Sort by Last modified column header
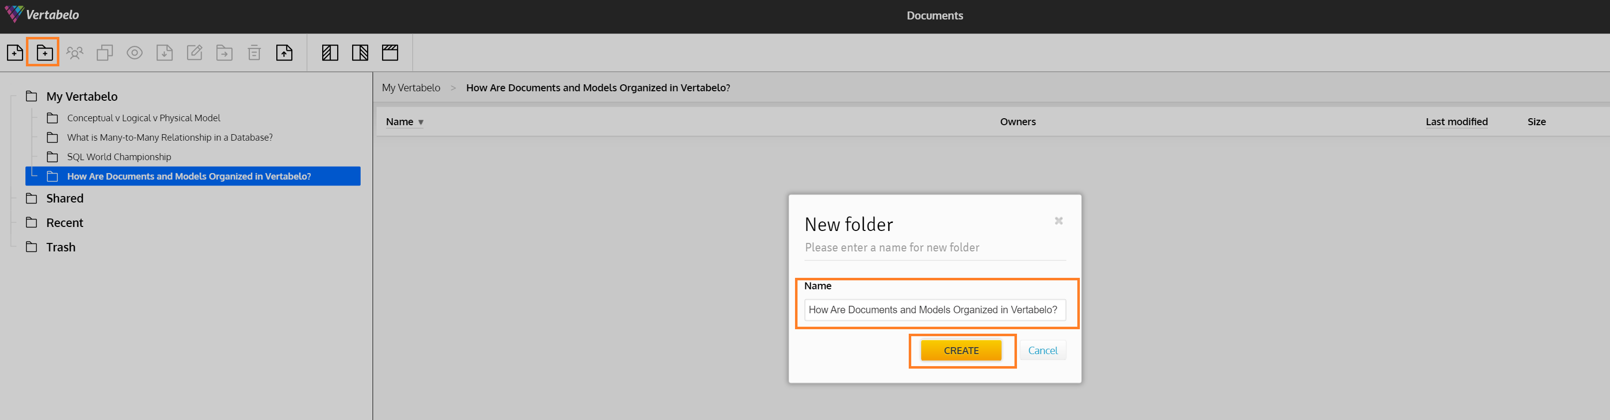Viewport: 1610px width, 420px height. click(1456, 122)
